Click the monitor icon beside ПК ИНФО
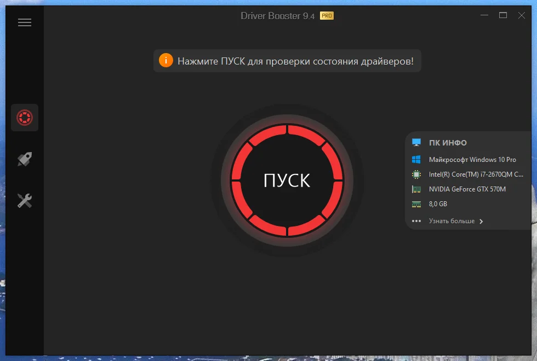 point(416,143)
